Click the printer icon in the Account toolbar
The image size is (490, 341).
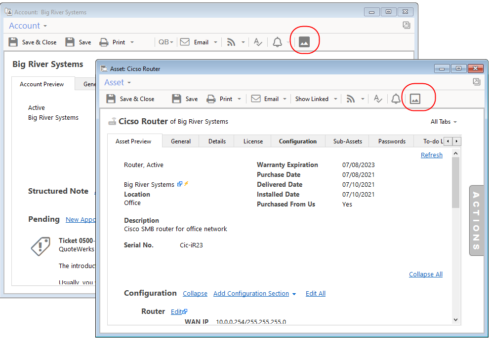(104, 42)
